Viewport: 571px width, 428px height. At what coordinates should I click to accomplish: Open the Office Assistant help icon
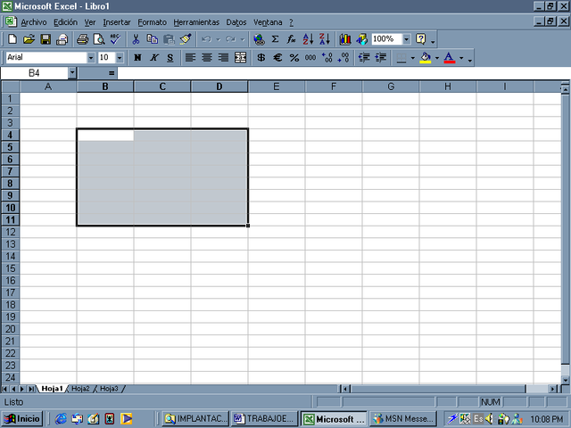click(x=420, y=39)
